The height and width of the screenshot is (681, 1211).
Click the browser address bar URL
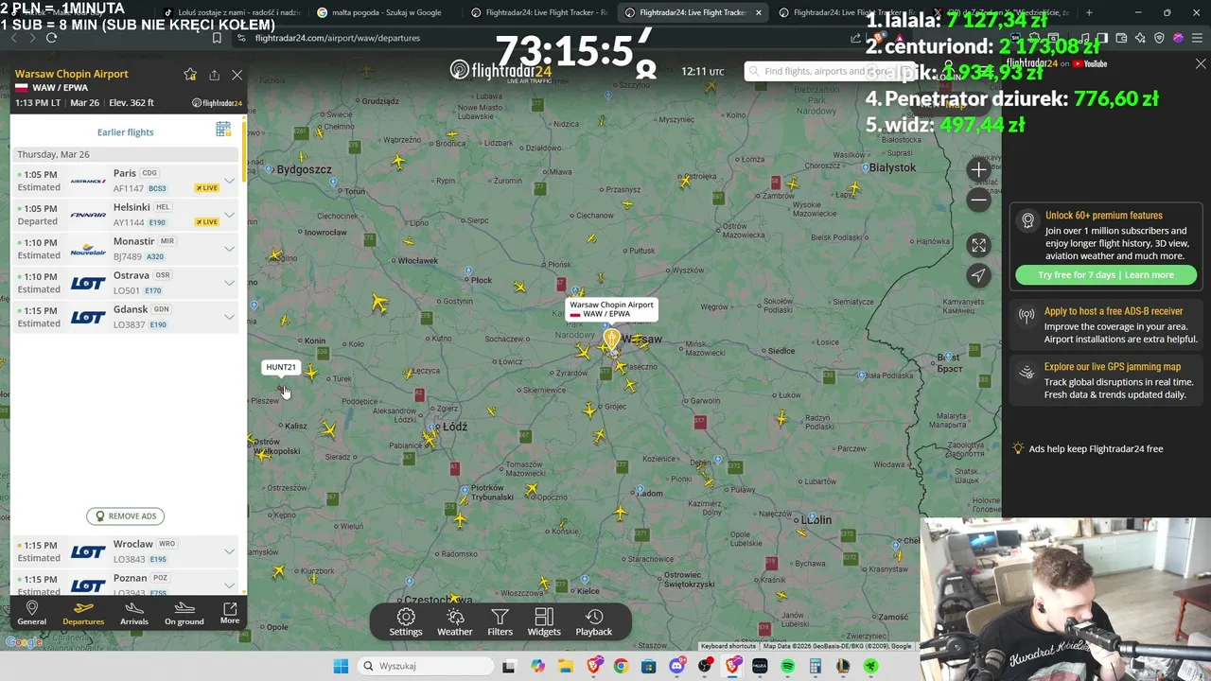click(x=338, y=38)
